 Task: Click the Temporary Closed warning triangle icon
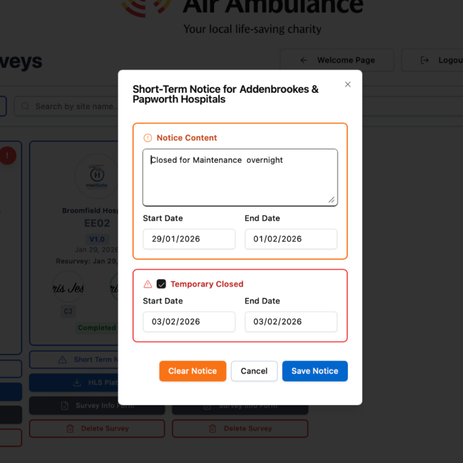pyautogui.click(x=148, y=284)
